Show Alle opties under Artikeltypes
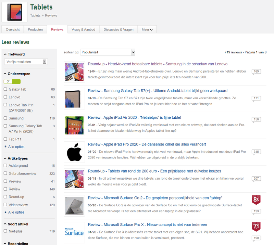 (x=14, y=212)
